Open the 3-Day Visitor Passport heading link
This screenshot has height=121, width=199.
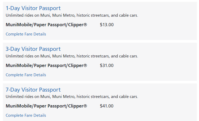(33, 49)
